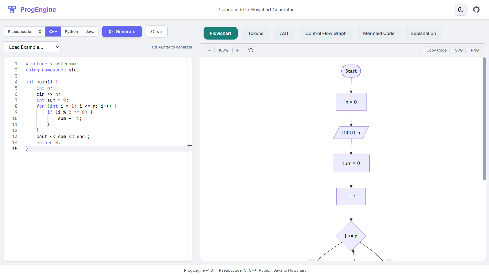Click the zoom in plus icon

[x=238, y=50]
